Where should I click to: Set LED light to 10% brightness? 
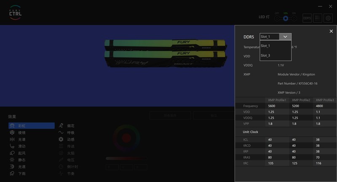[286, 18]
